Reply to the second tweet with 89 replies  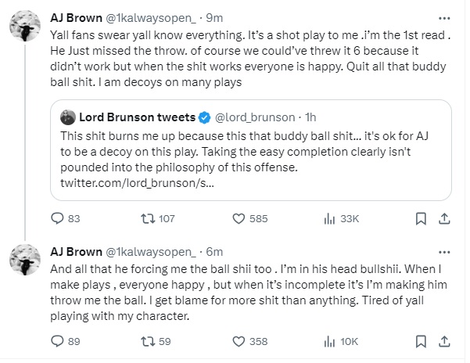tap(57, 341)
